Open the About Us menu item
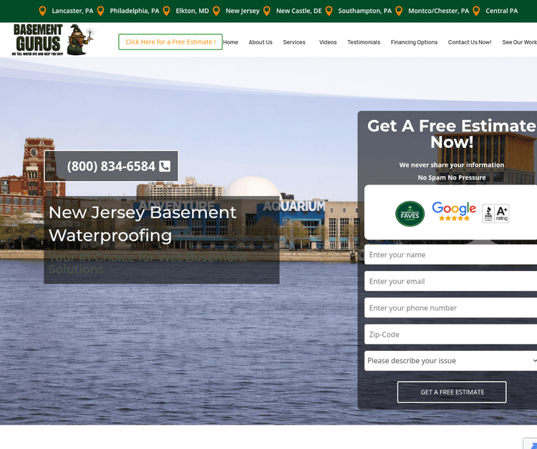 coord(261,42)
